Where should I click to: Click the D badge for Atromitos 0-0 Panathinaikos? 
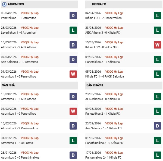click(x=73, y=155)
